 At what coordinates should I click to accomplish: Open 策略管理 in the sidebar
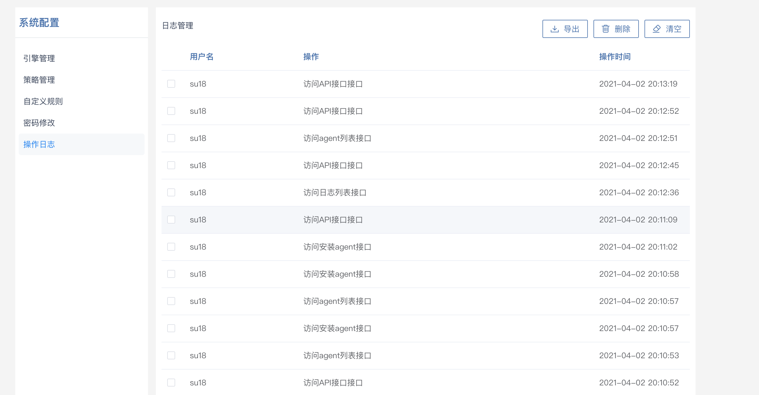click(x=39, y=80)
